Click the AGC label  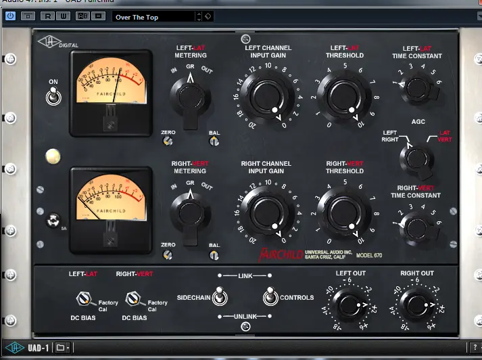coord(418,122)
